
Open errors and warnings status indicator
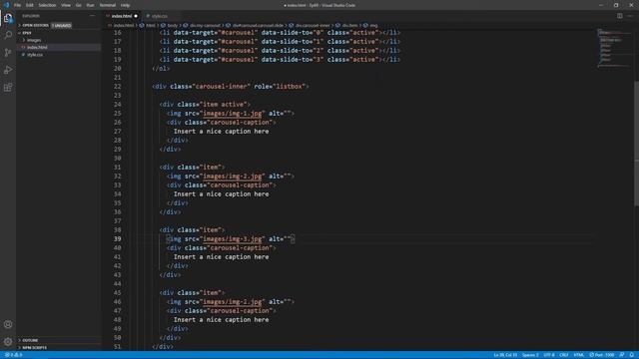tap(14, 355)
